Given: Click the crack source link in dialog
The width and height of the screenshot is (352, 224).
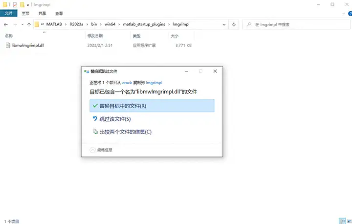Looking at the screenshot, I should pyautogui.click(x=127, y=83).
